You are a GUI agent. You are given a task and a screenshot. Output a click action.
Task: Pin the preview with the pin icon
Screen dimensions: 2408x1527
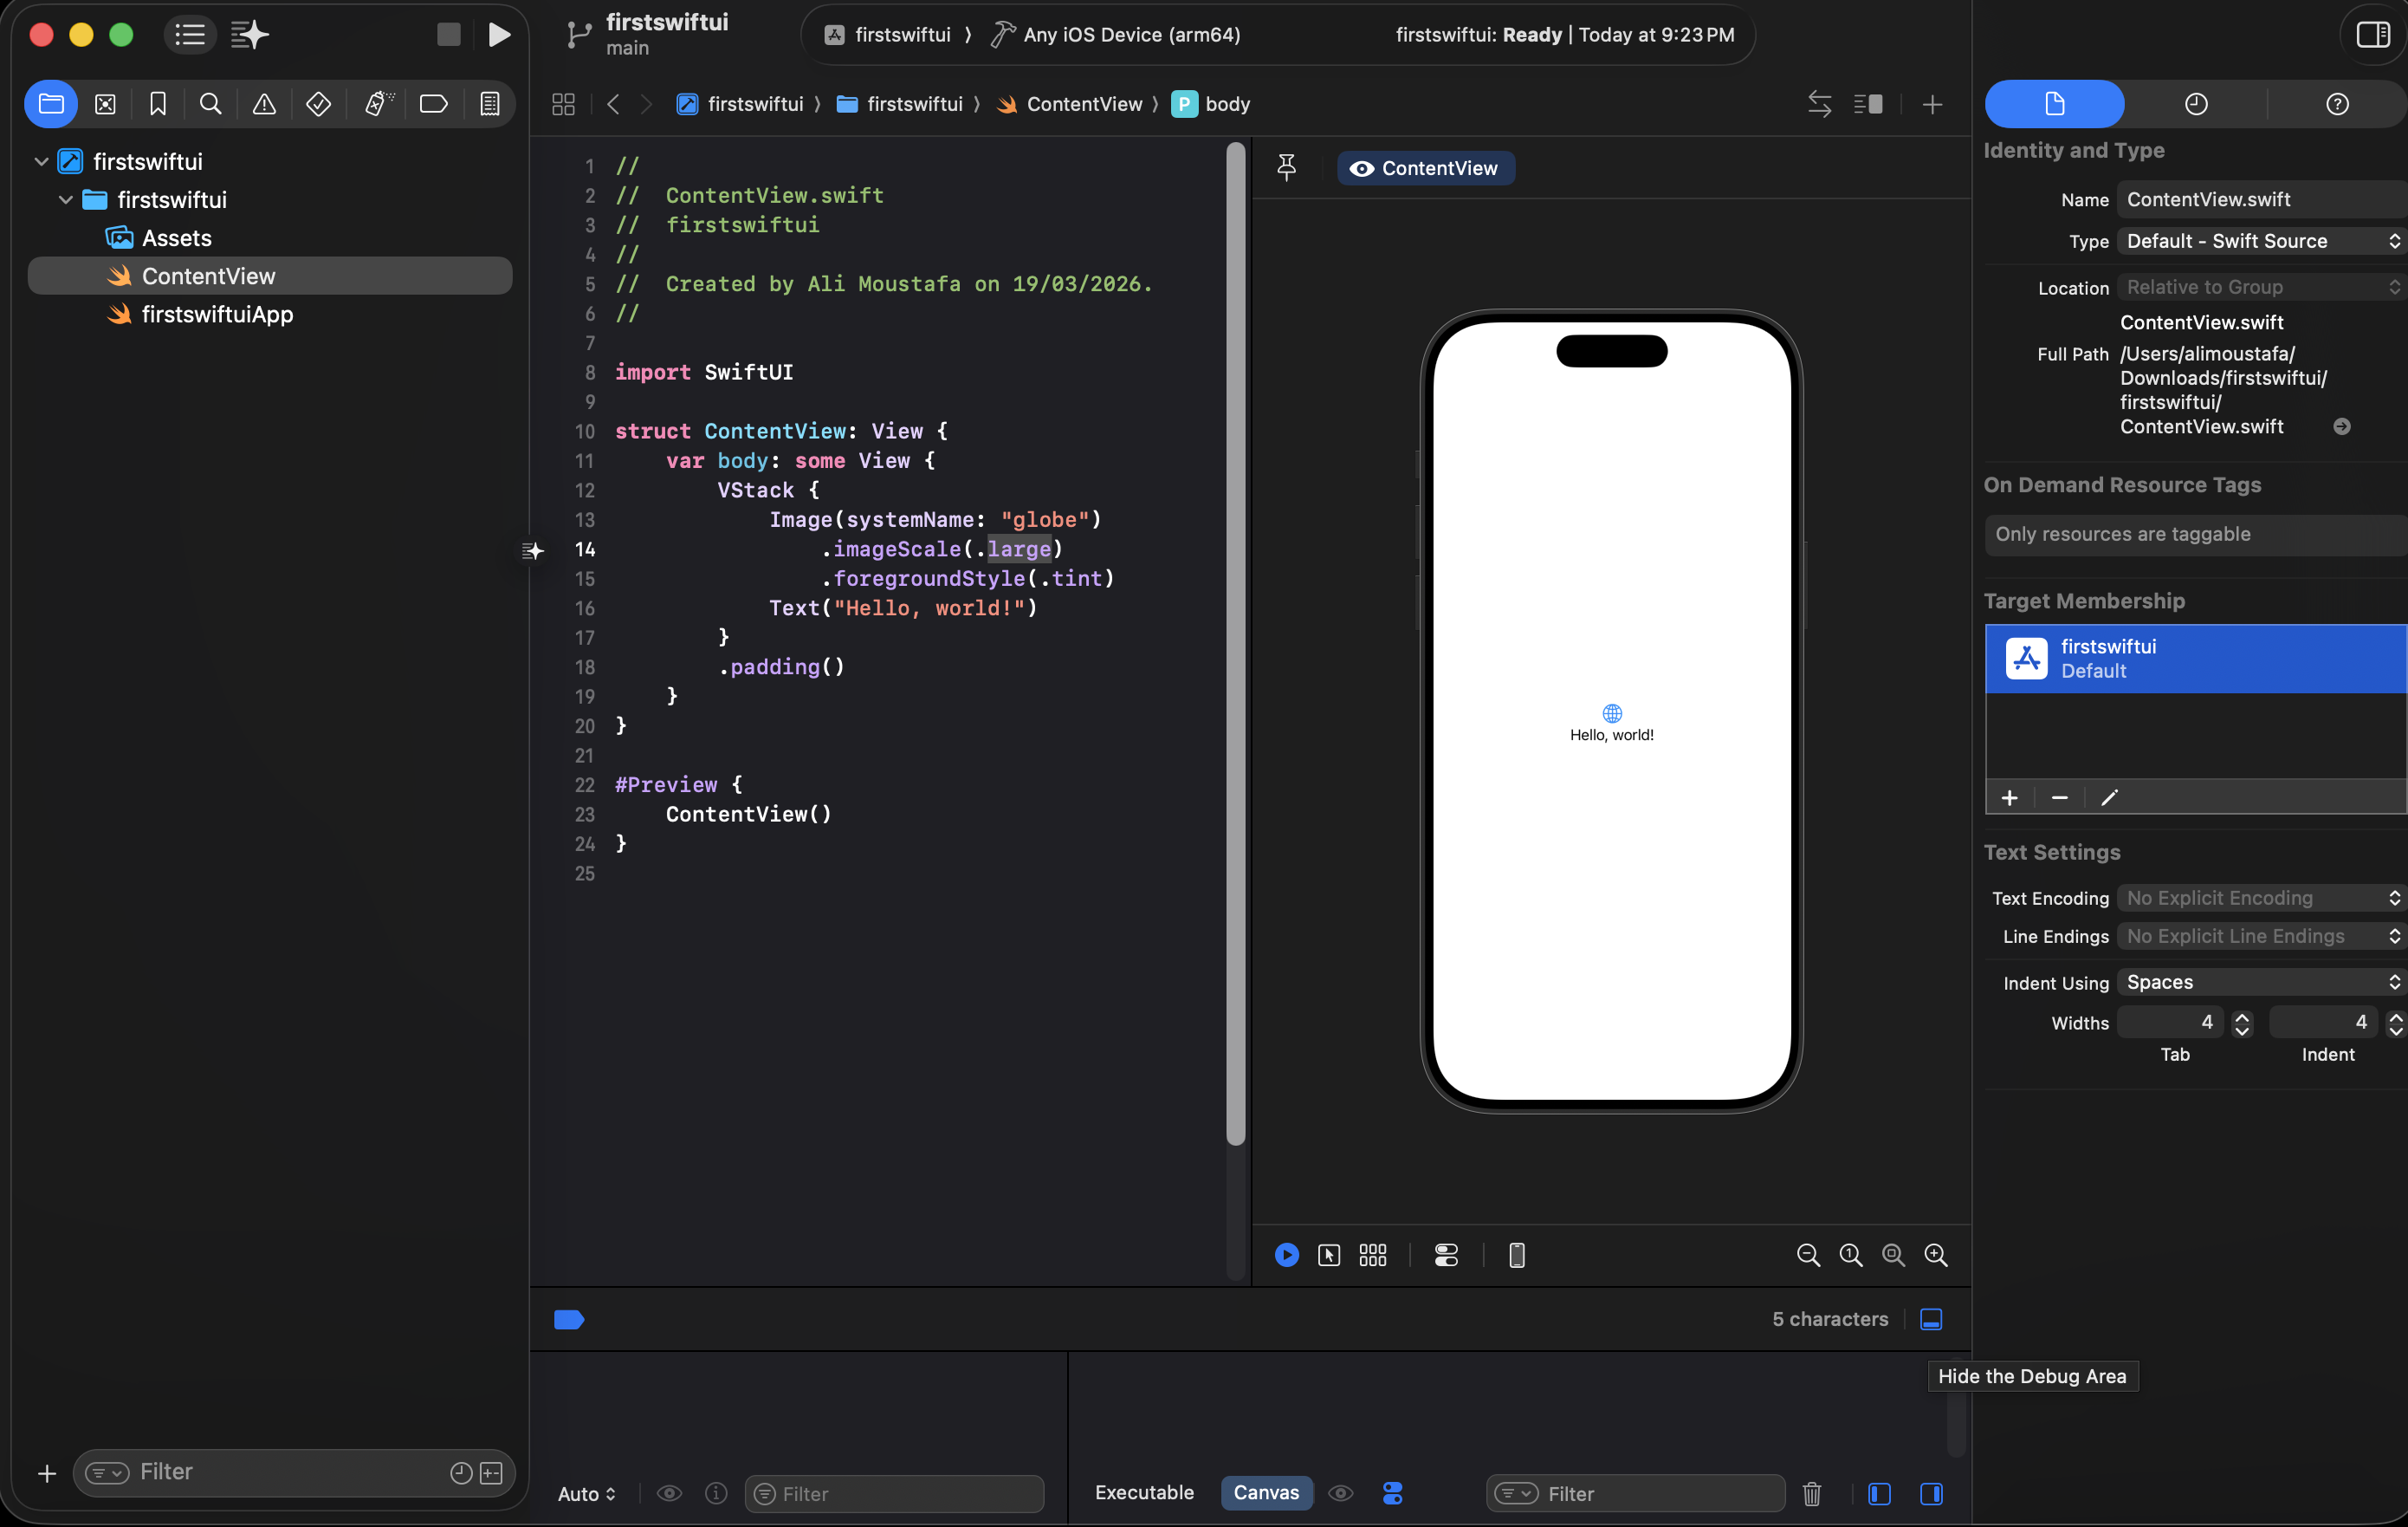pyautogui.click(x=1286, y=167)
